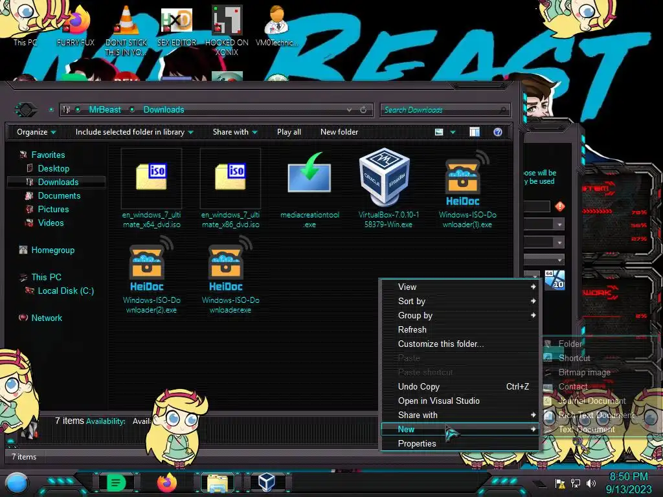Refresh the address bar location

(x=363, y=110)
